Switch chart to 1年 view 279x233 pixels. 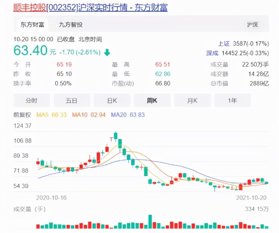point(232,101)
